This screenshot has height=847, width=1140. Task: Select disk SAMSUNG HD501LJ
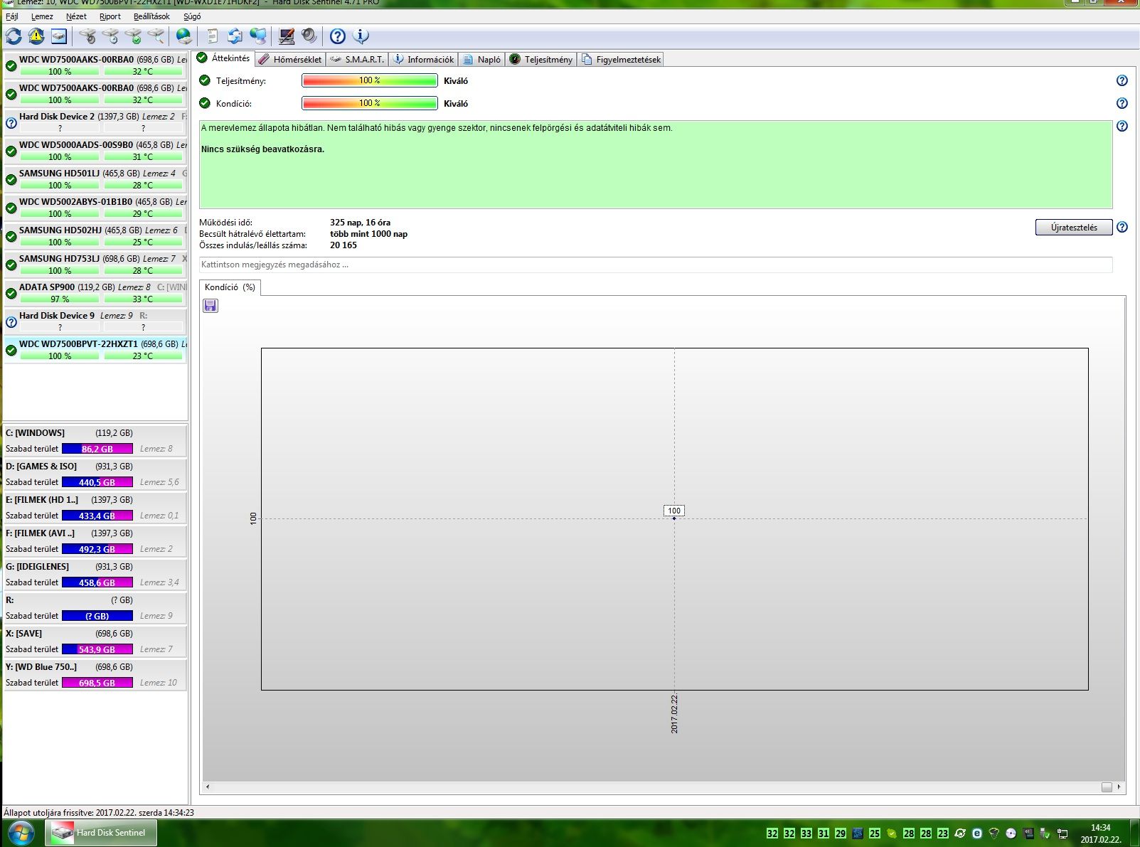95,179
